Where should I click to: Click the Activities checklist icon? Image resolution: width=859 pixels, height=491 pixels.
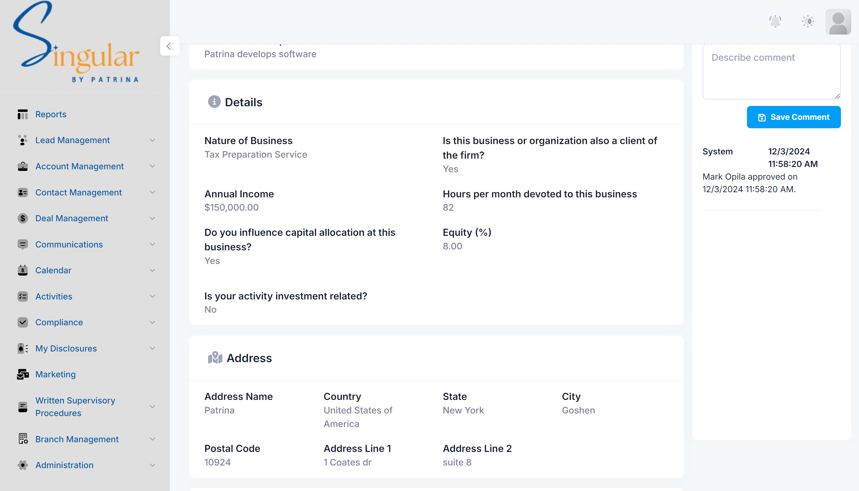pyautogui.click(x=23, y=297)
